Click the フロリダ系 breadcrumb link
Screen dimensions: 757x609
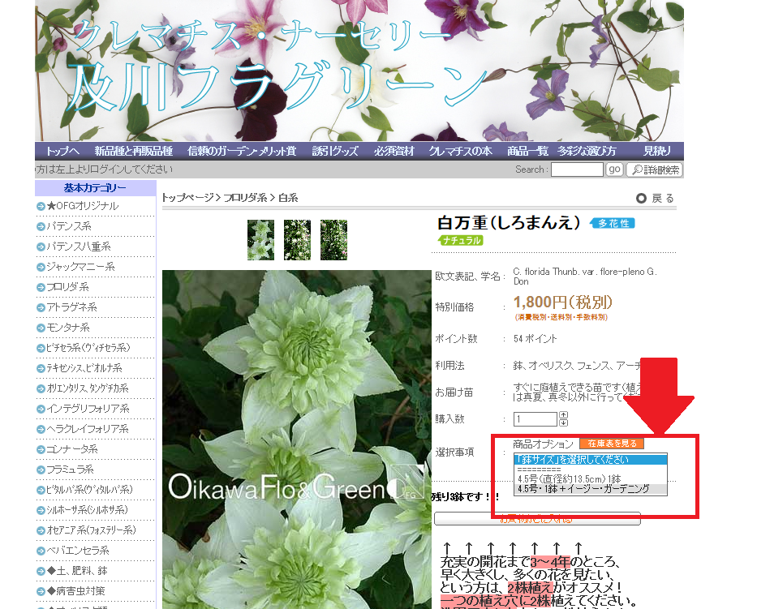point(245,197)
